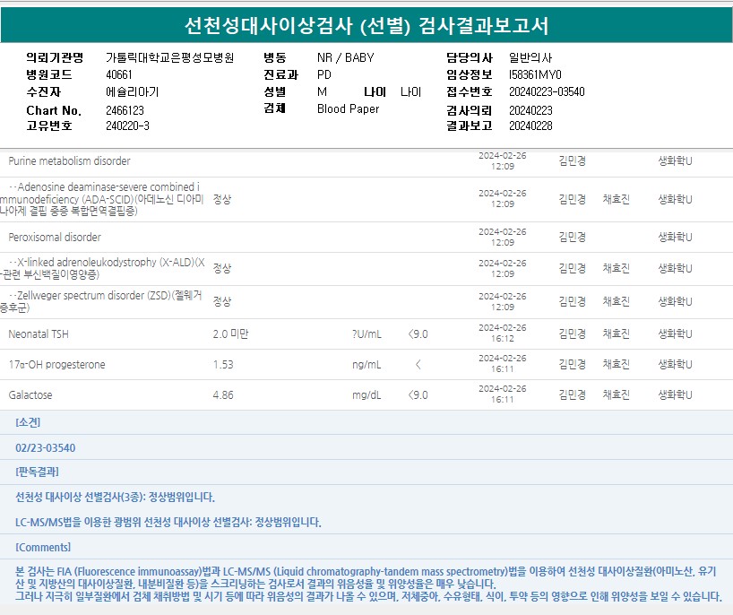The width and height of the screenshot is (733, 615).
Task: Click the Zellweger spectrum disorder entry
Action: (x=102, y=301)
